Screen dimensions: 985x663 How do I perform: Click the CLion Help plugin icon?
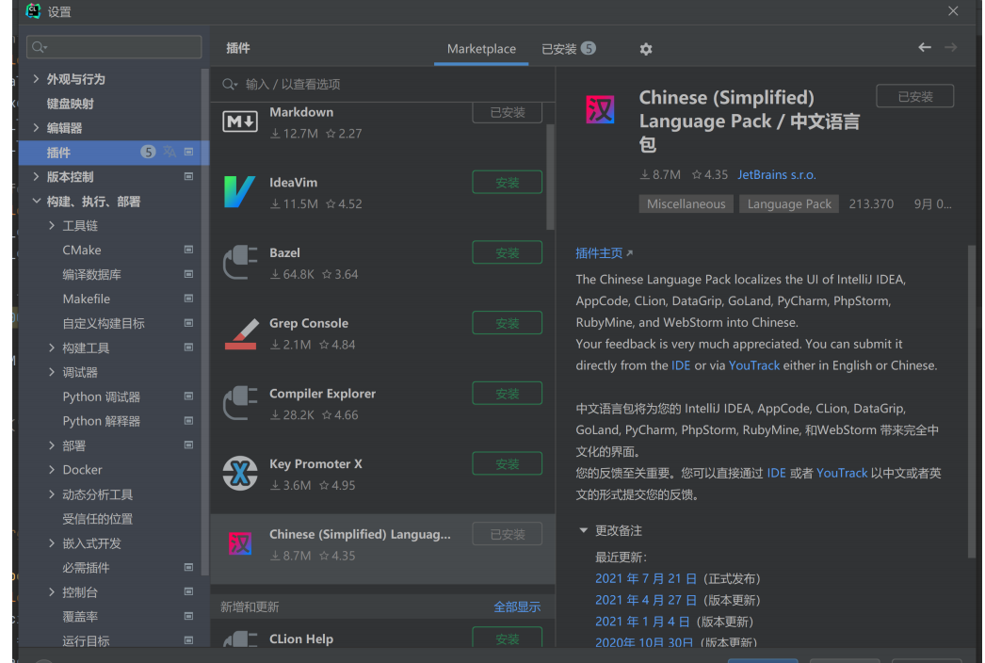[240, 639]
